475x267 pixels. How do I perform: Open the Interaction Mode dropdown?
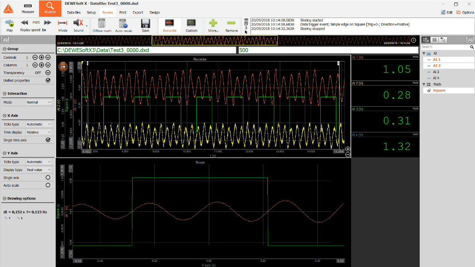click(x=39, y=102)
